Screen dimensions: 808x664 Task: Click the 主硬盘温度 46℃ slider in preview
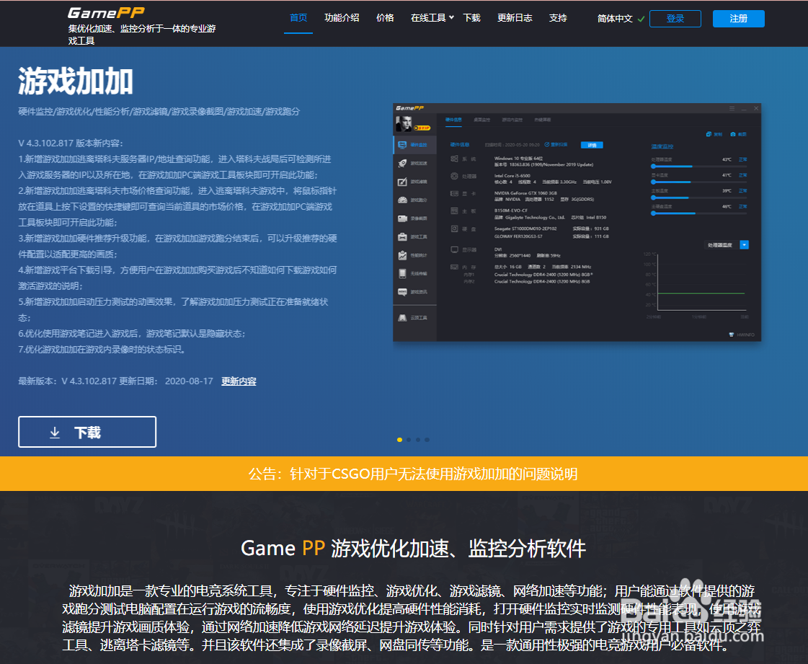click(x=698, y=213)
